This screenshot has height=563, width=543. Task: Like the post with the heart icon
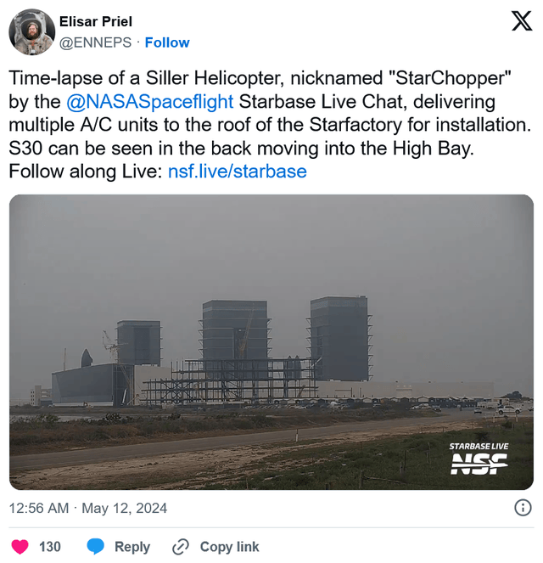point(20,547)
